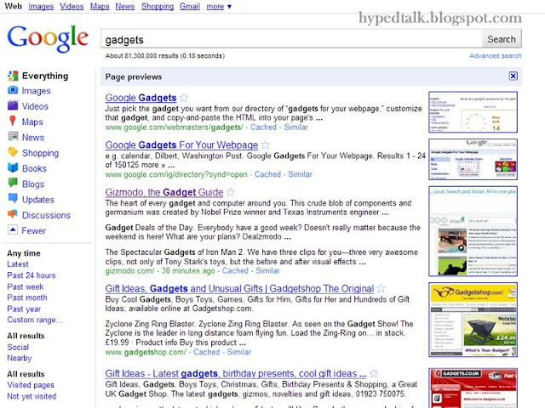
Task: Open Gmail in top navigation bar
Action: 190,6
